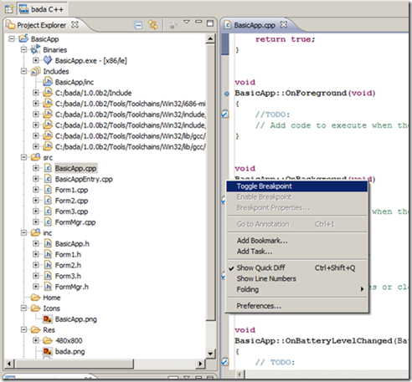Click BasicAppEntry.cpp file icon

(x=48, y=179)
